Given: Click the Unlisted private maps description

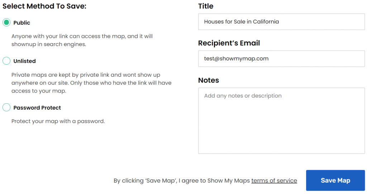Looking at the screenshot, I should click(x=91, y=83).
